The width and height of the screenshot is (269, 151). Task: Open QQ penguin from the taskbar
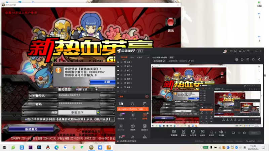pos(48,147)
